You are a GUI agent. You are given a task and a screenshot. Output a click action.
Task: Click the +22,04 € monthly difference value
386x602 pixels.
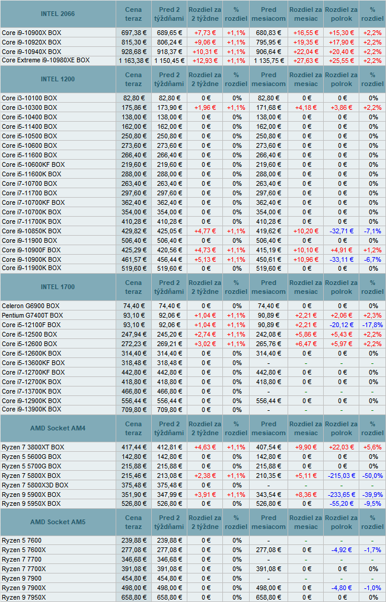[x=305, y=52]
